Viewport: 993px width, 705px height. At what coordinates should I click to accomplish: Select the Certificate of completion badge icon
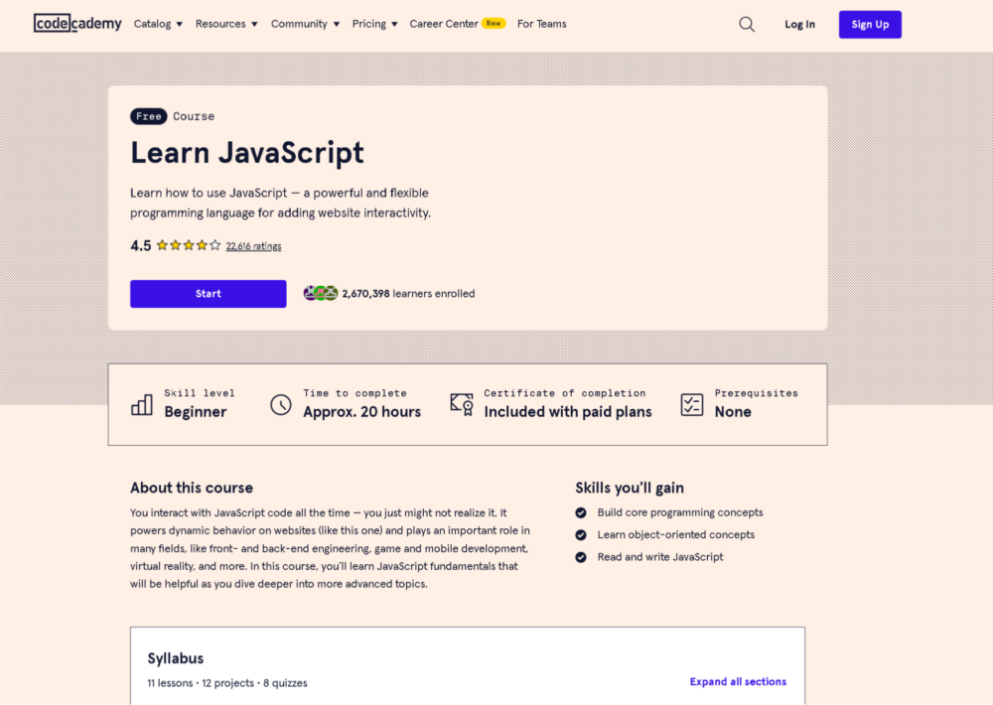(x=461, y=403)
